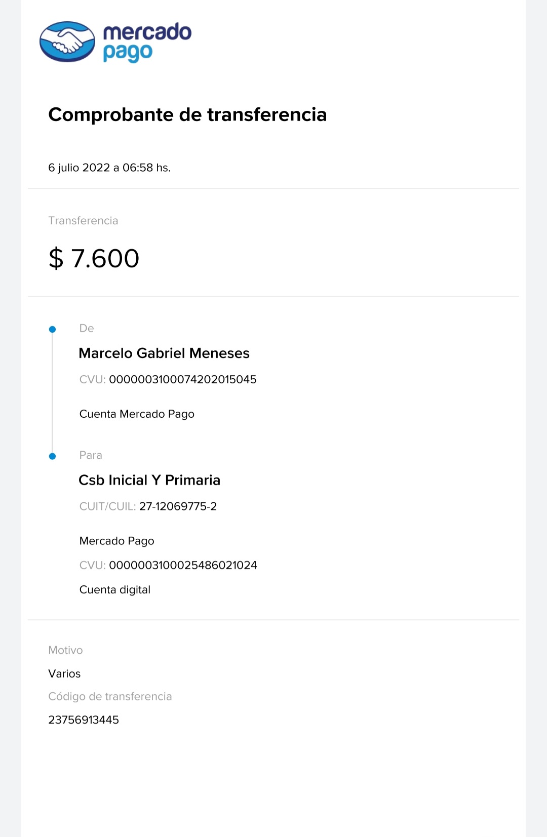This screenshot has width=547, height=837.
Task: Tap the transfer amount $ 7.600
Action: click(94, 258)
